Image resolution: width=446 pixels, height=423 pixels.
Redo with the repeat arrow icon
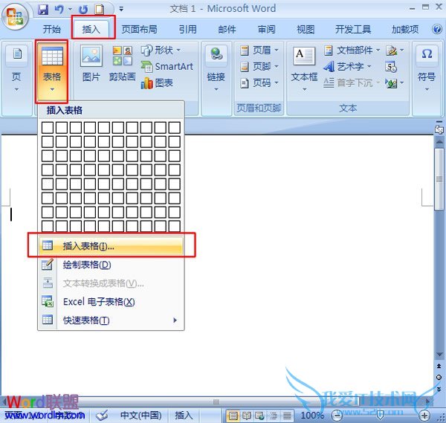(x=83, y=10)
